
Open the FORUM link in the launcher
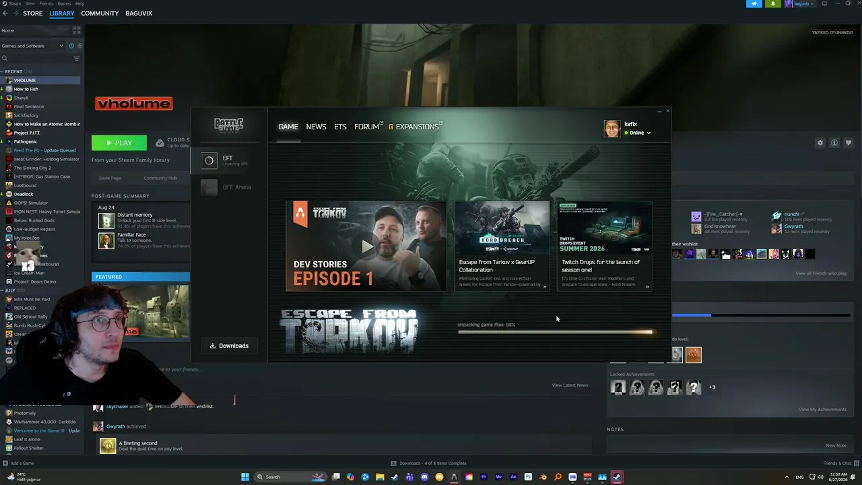pyautogui.click(x=368, y=127)
